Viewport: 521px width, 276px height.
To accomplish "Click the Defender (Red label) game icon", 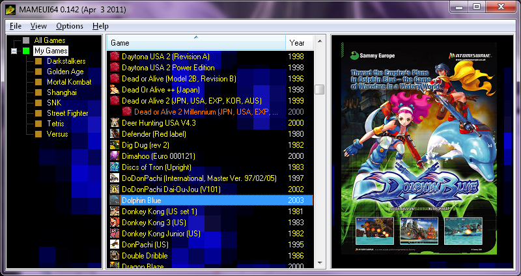I will (115, 134).
